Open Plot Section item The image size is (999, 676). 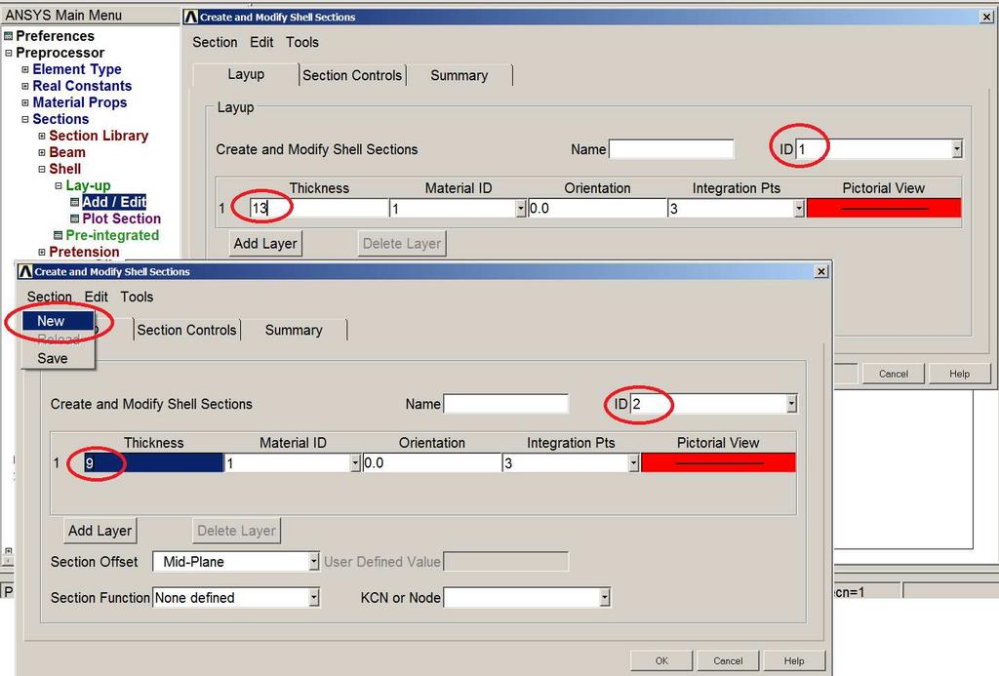pos(121,219)
